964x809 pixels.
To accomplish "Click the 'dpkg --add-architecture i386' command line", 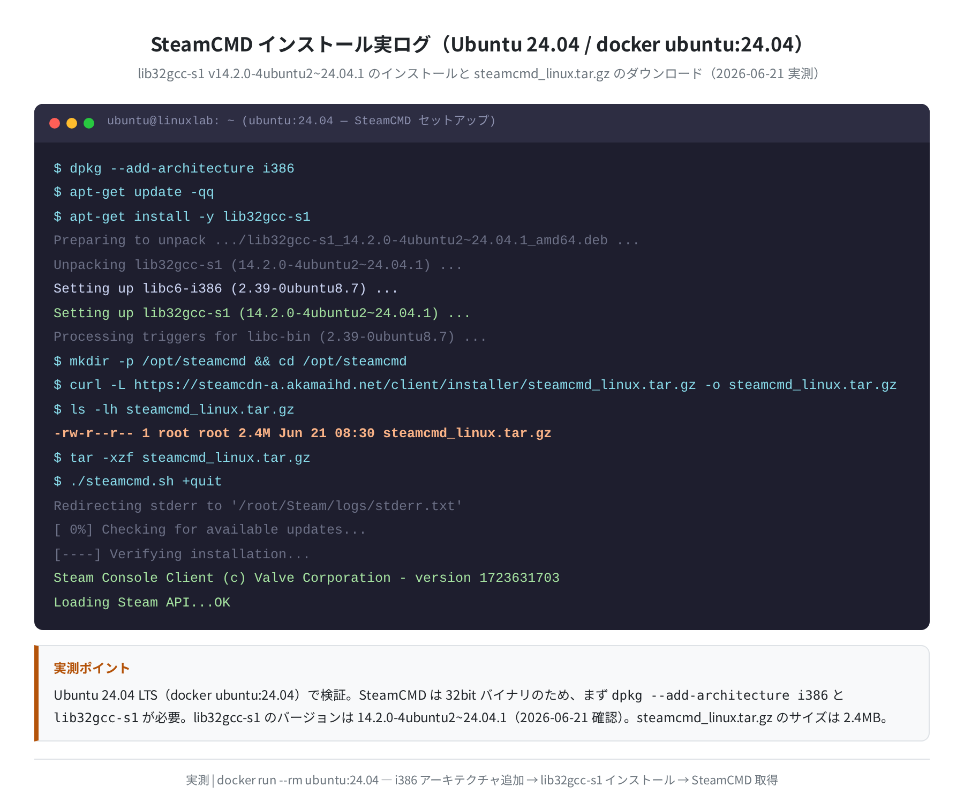I will coord(174,168).
